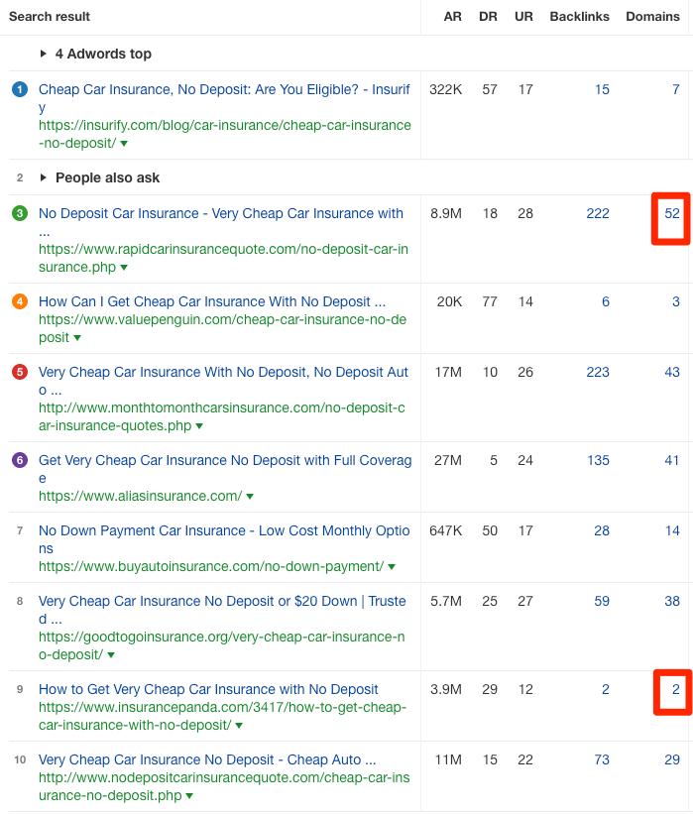This screenshot has height=814, width=693.
Task: Click the blue position 1 badge
Action: click(20, 90)
